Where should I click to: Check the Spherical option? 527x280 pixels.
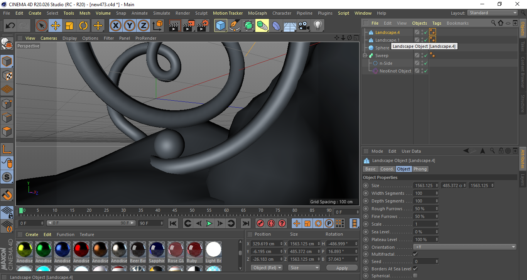click(415, 276)
